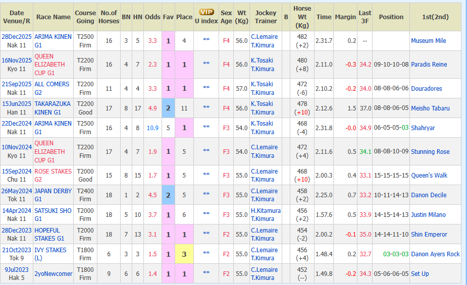Click the Fav column header

[x=168, y=17]
